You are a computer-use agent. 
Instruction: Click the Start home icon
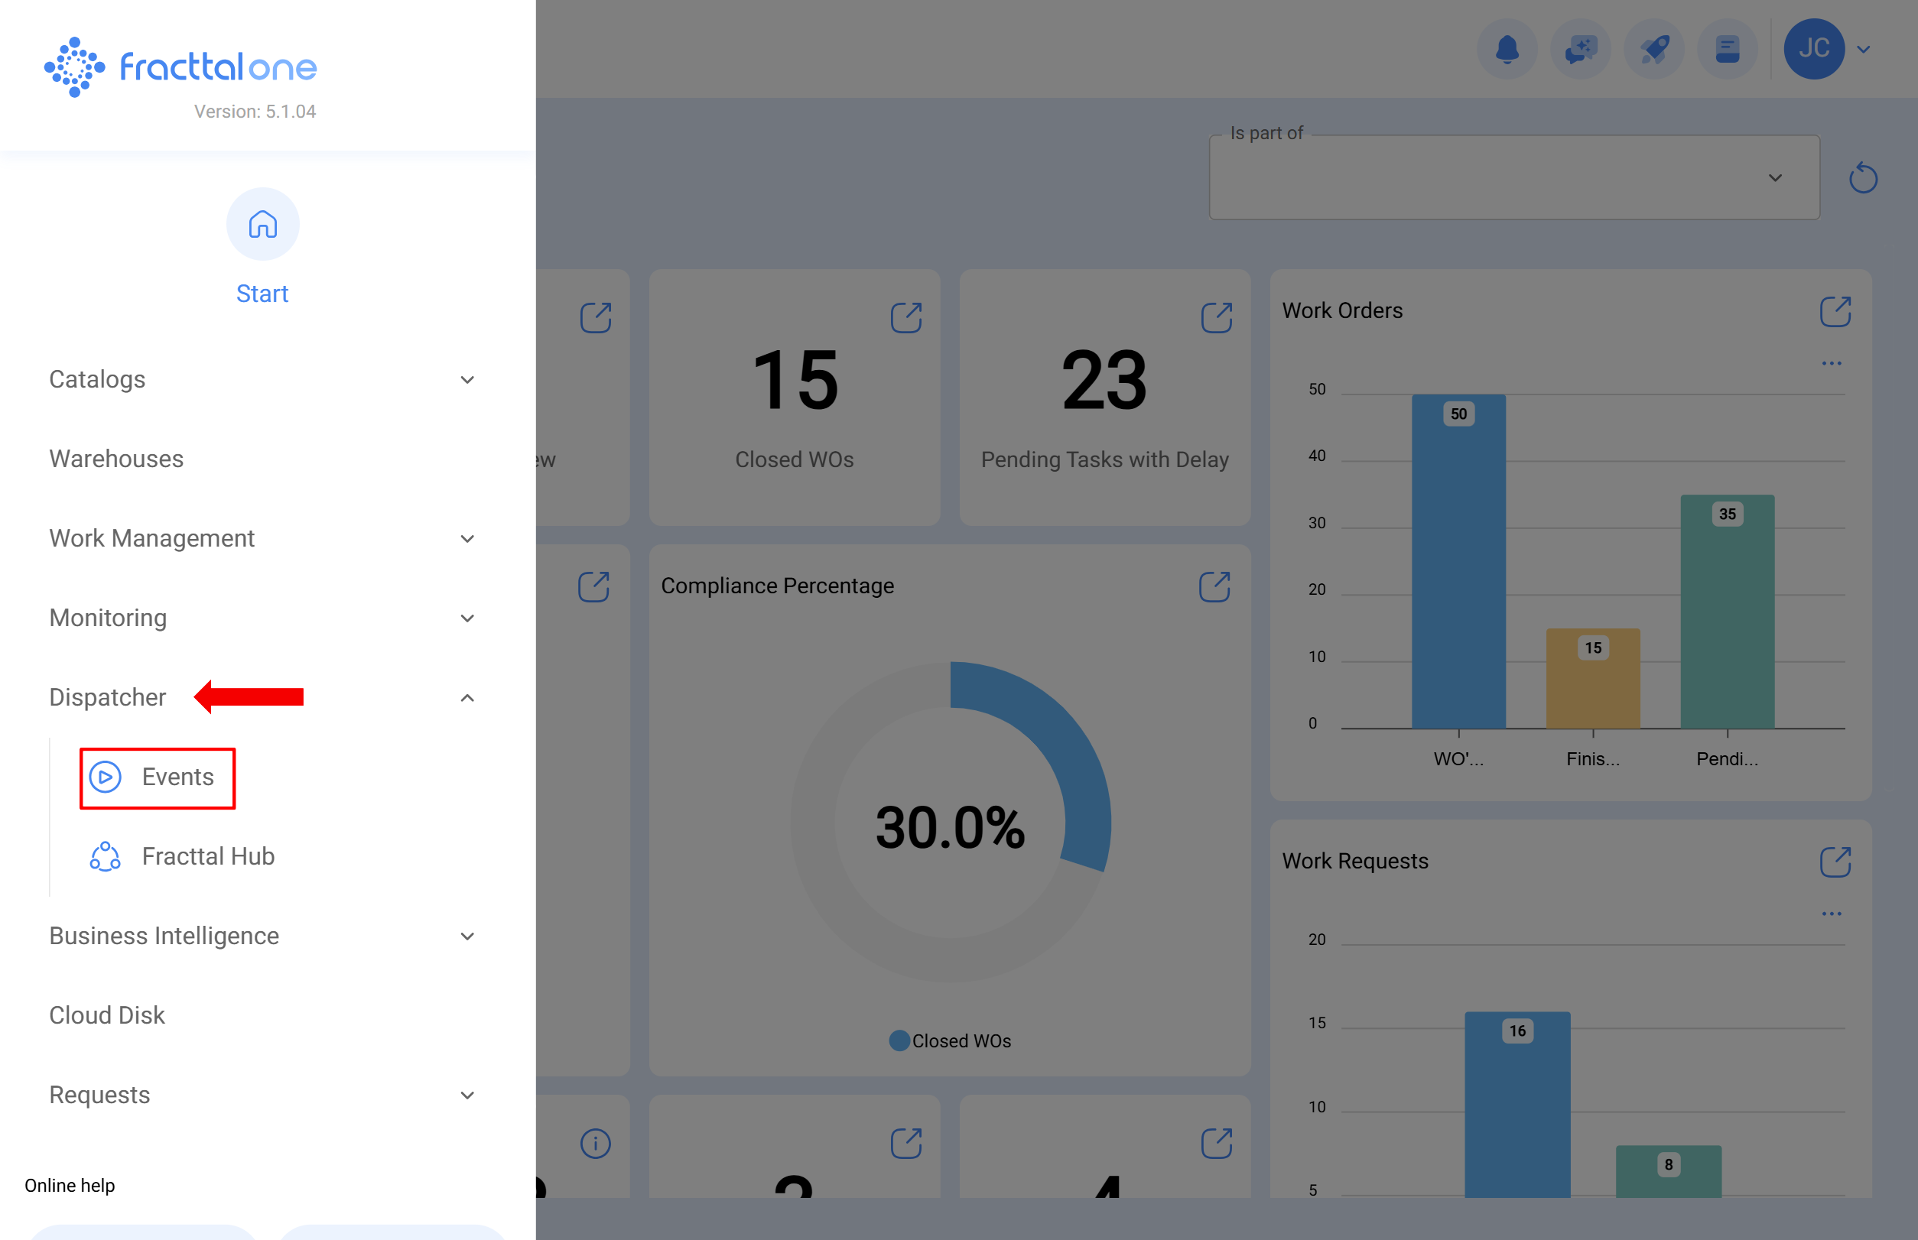(x=262, y=225)
